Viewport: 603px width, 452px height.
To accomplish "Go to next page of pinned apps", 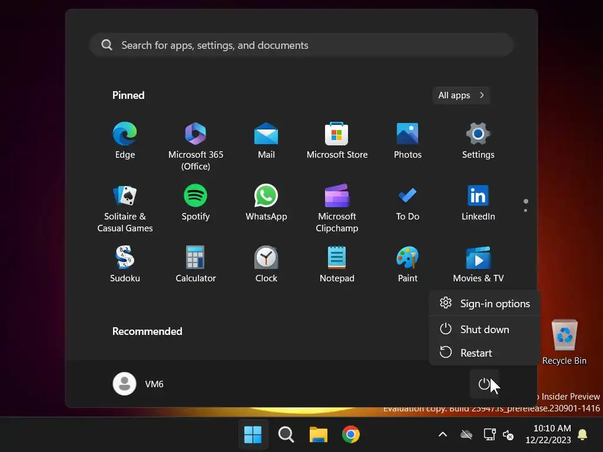I will click(525, 210).
